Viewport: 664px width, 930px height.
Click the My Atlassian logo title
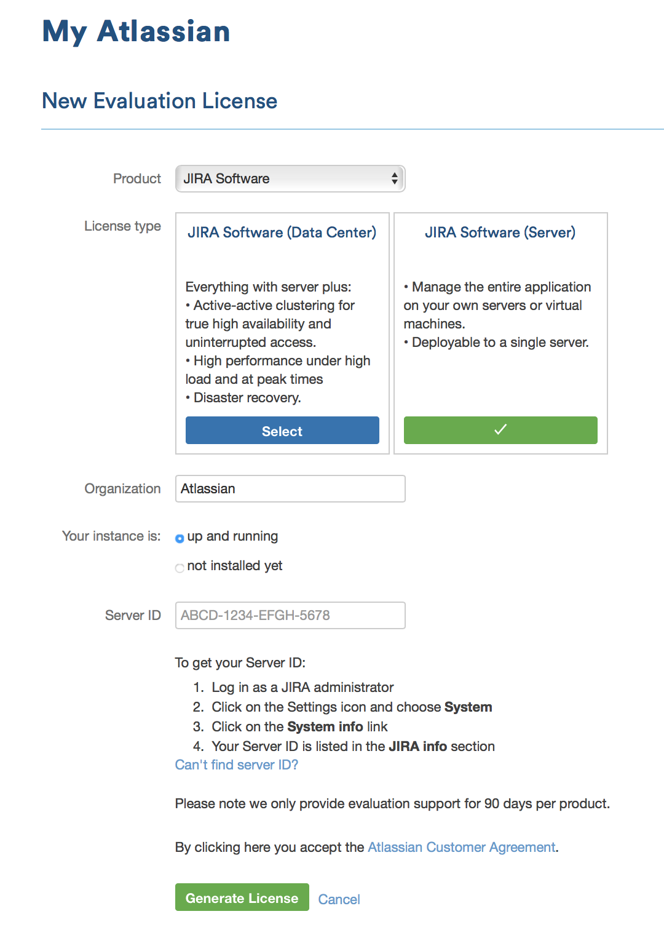(x=136, y=31)
